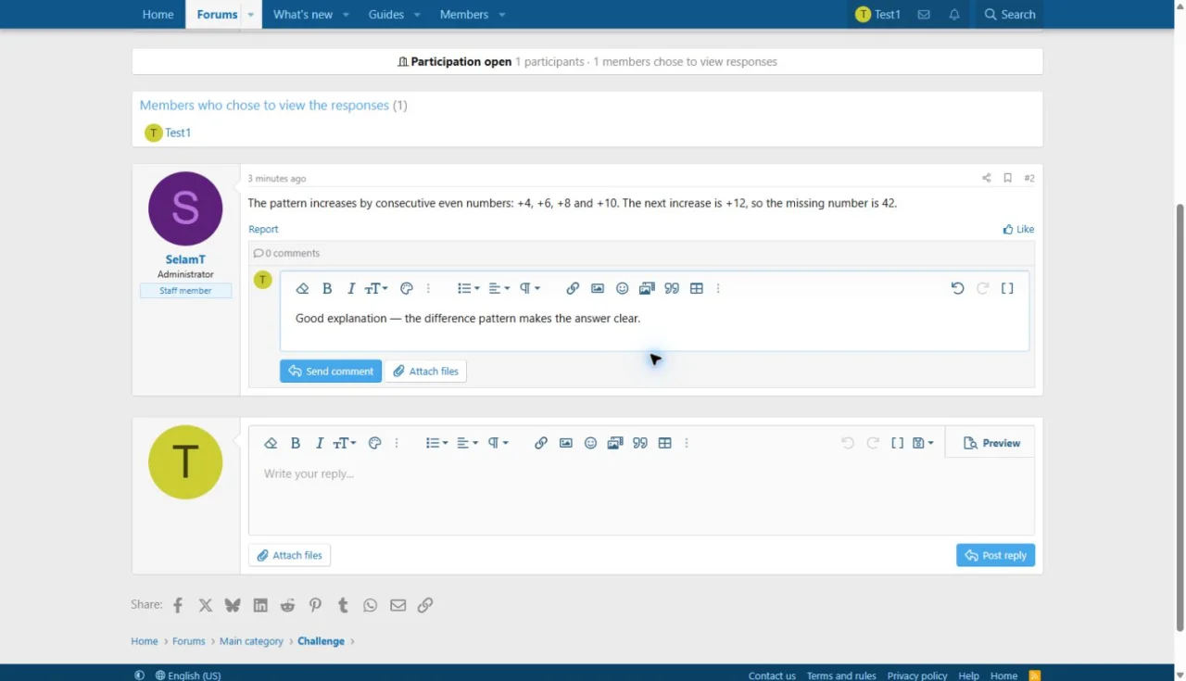Like SelamT's post
The width and height of the screenshot is (1186, 681).
click(1018, 229)
